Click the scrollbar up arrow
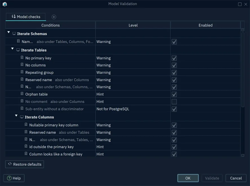250x186 pixels. tap(243, 30)
